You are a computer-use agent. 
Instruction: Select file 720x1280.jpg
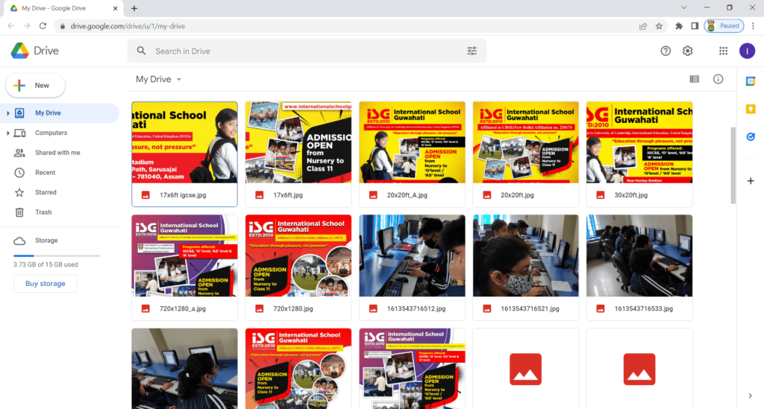[298, 267]
